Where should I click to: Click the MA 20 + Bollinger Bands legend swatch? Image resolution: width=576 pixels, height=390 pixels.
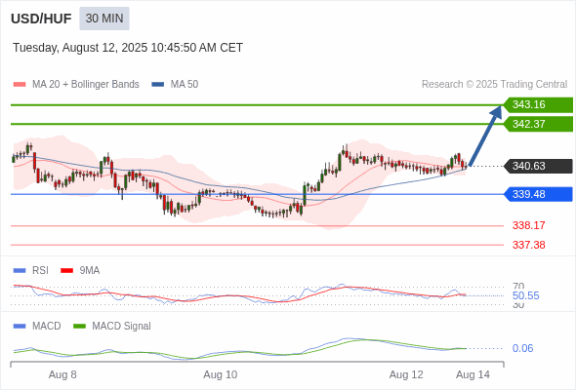20,85
